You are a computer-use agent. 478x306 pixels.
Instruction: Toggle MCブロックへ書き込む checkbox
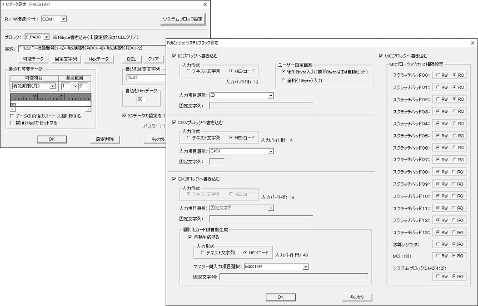click(x=381, y=56)
